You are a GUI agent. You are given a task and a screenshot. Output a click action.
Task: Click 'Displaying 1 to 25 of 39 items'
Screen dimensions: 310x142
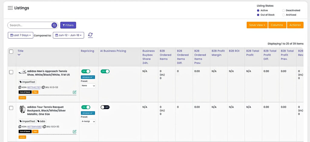pyautogui.click(x=285, y=44)
